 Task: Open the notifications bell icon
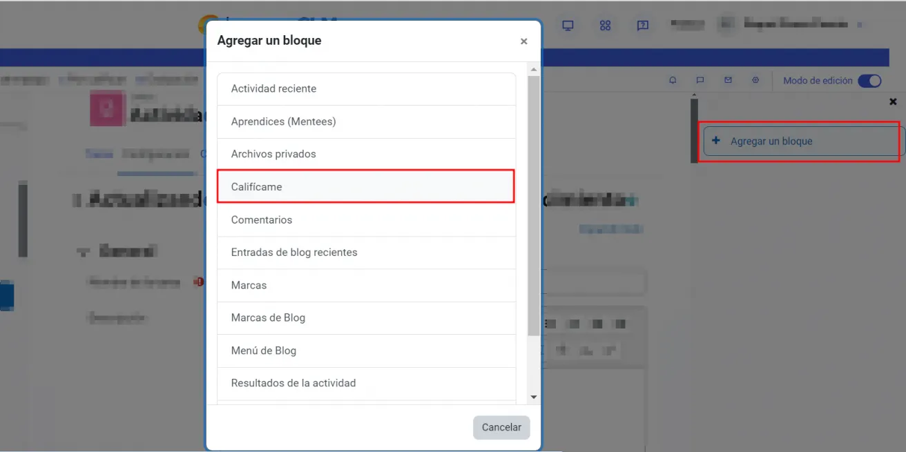(673, 80)
